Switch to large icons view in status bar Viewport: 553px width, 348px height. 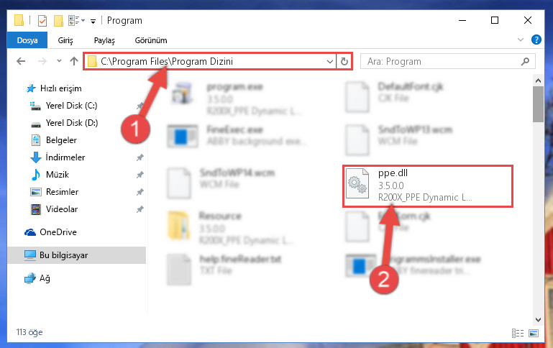(534, 333)
